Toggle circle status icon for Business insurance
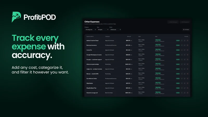The image size is (208, 117). 182,45
